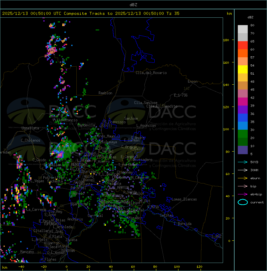This screenshot has height=271, width=267.
Task: Click the Manzano place label
Action: (x=27, y=252)
